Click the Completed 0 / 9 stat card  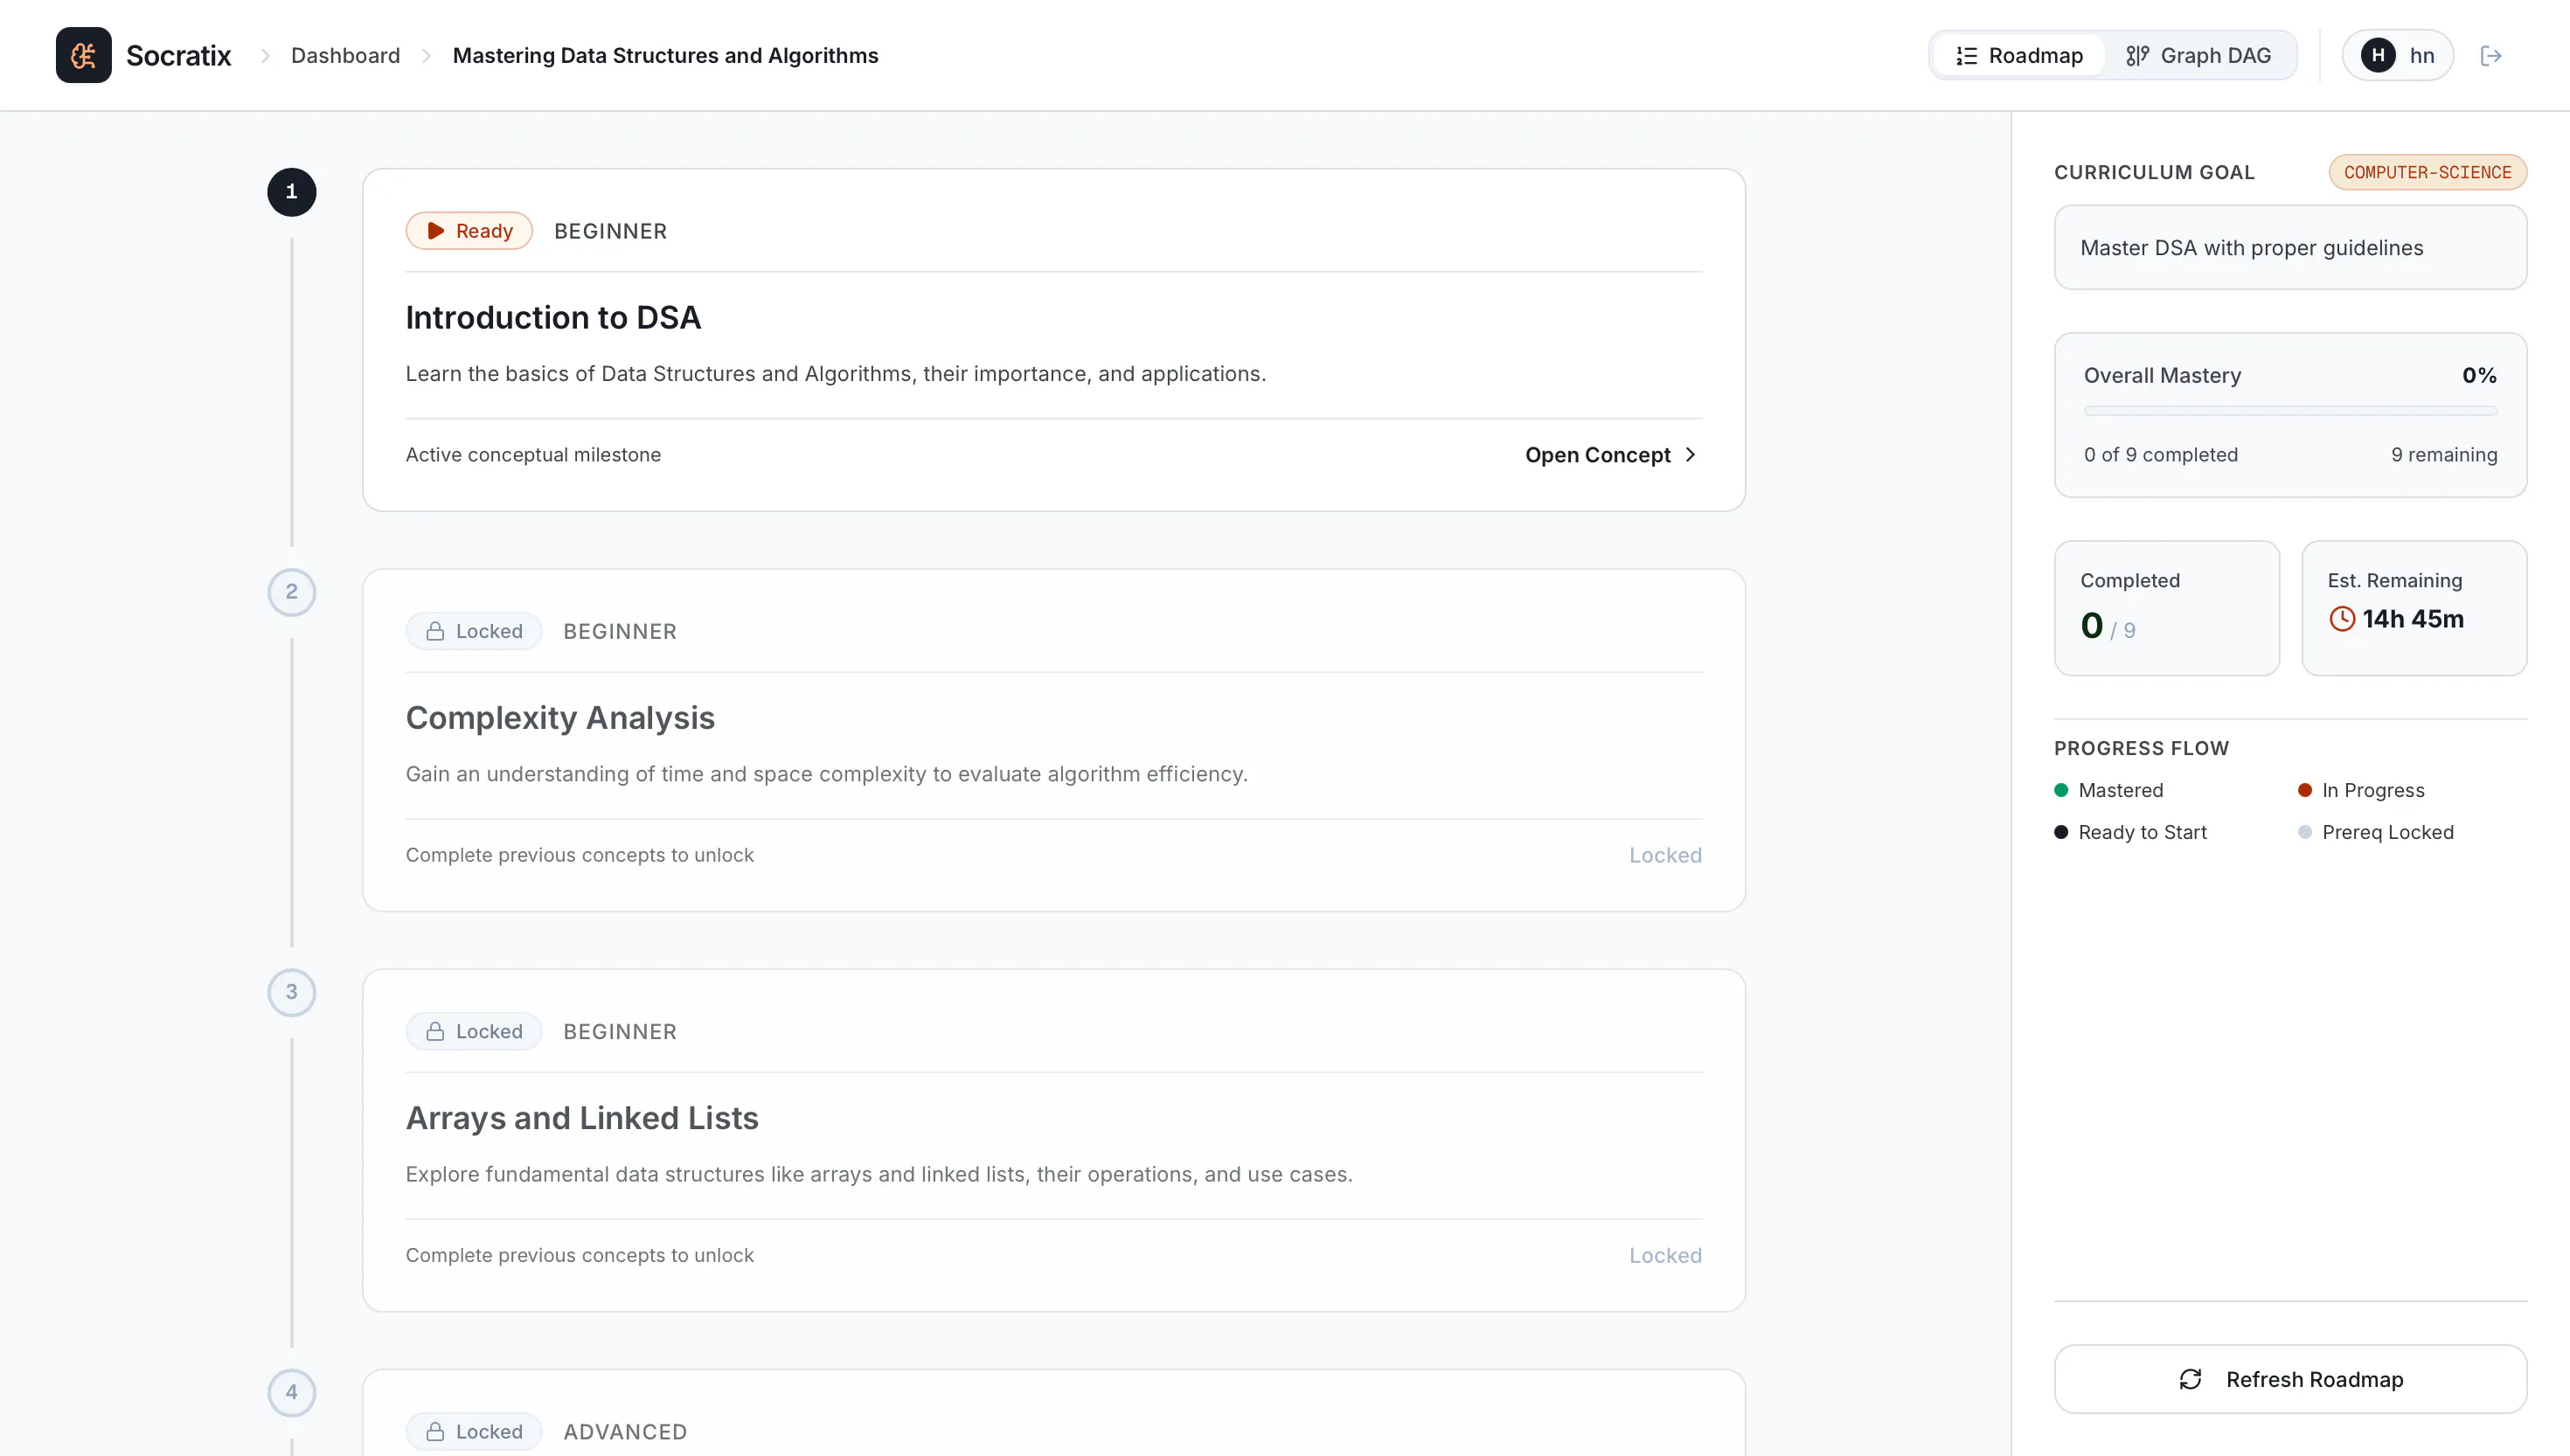click(x=2167, y=608)
